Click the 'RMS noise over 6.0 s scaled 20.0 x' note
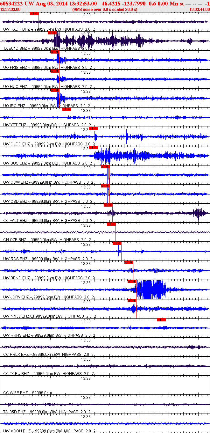This screenshot has height=433, width=210. [x=105, y=10]
